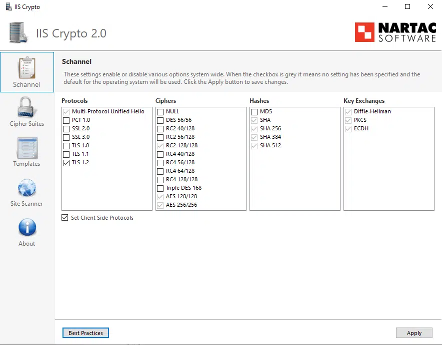
Task: Click the title bar app icon
Action: pyautogui.click(x=8, y=7)
